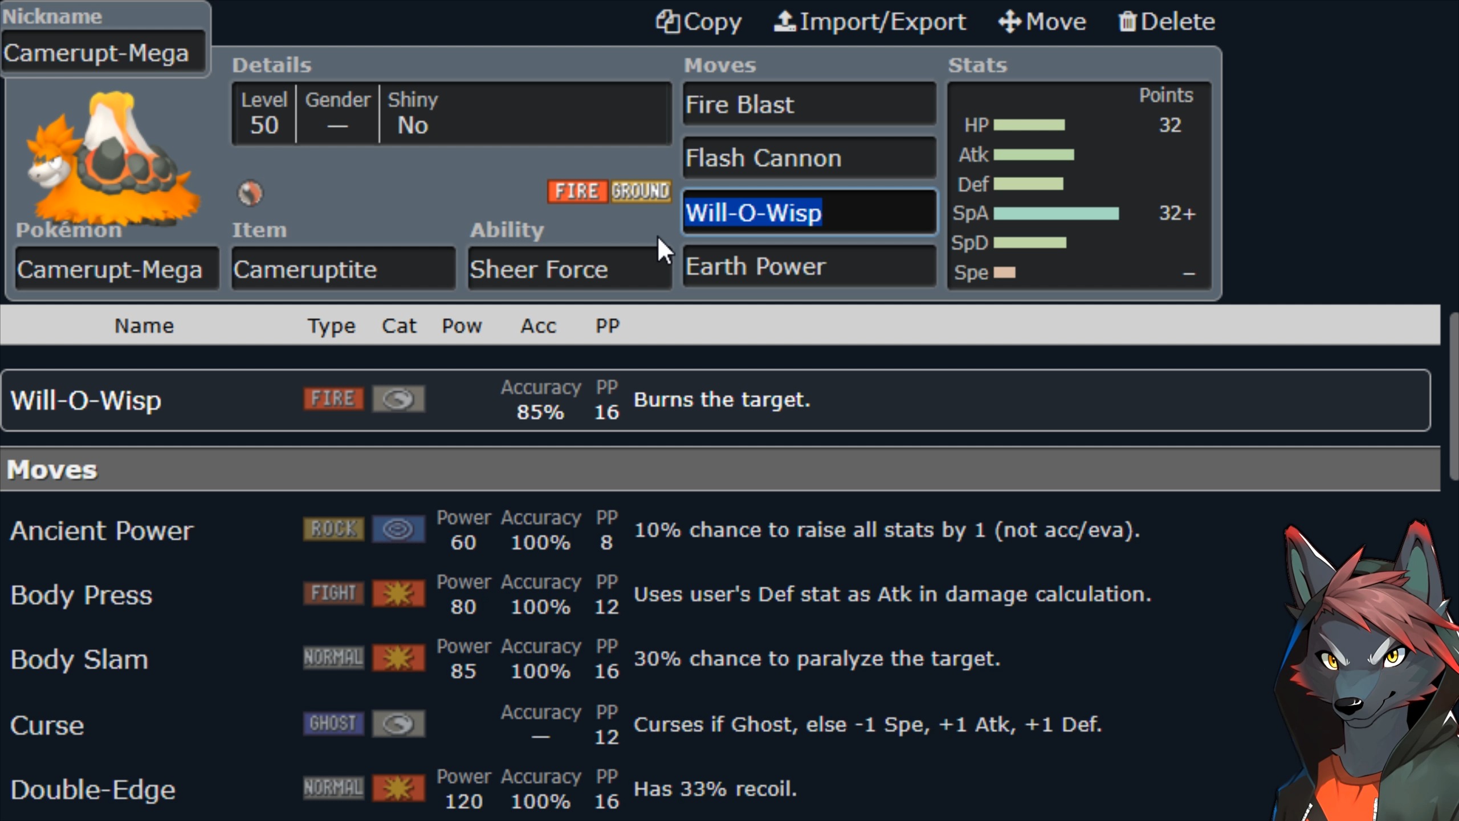The width and height of the screenshot is (1459, 821).
Task: Select the Move button in the toolbar
Action: tap(1042, 22)
